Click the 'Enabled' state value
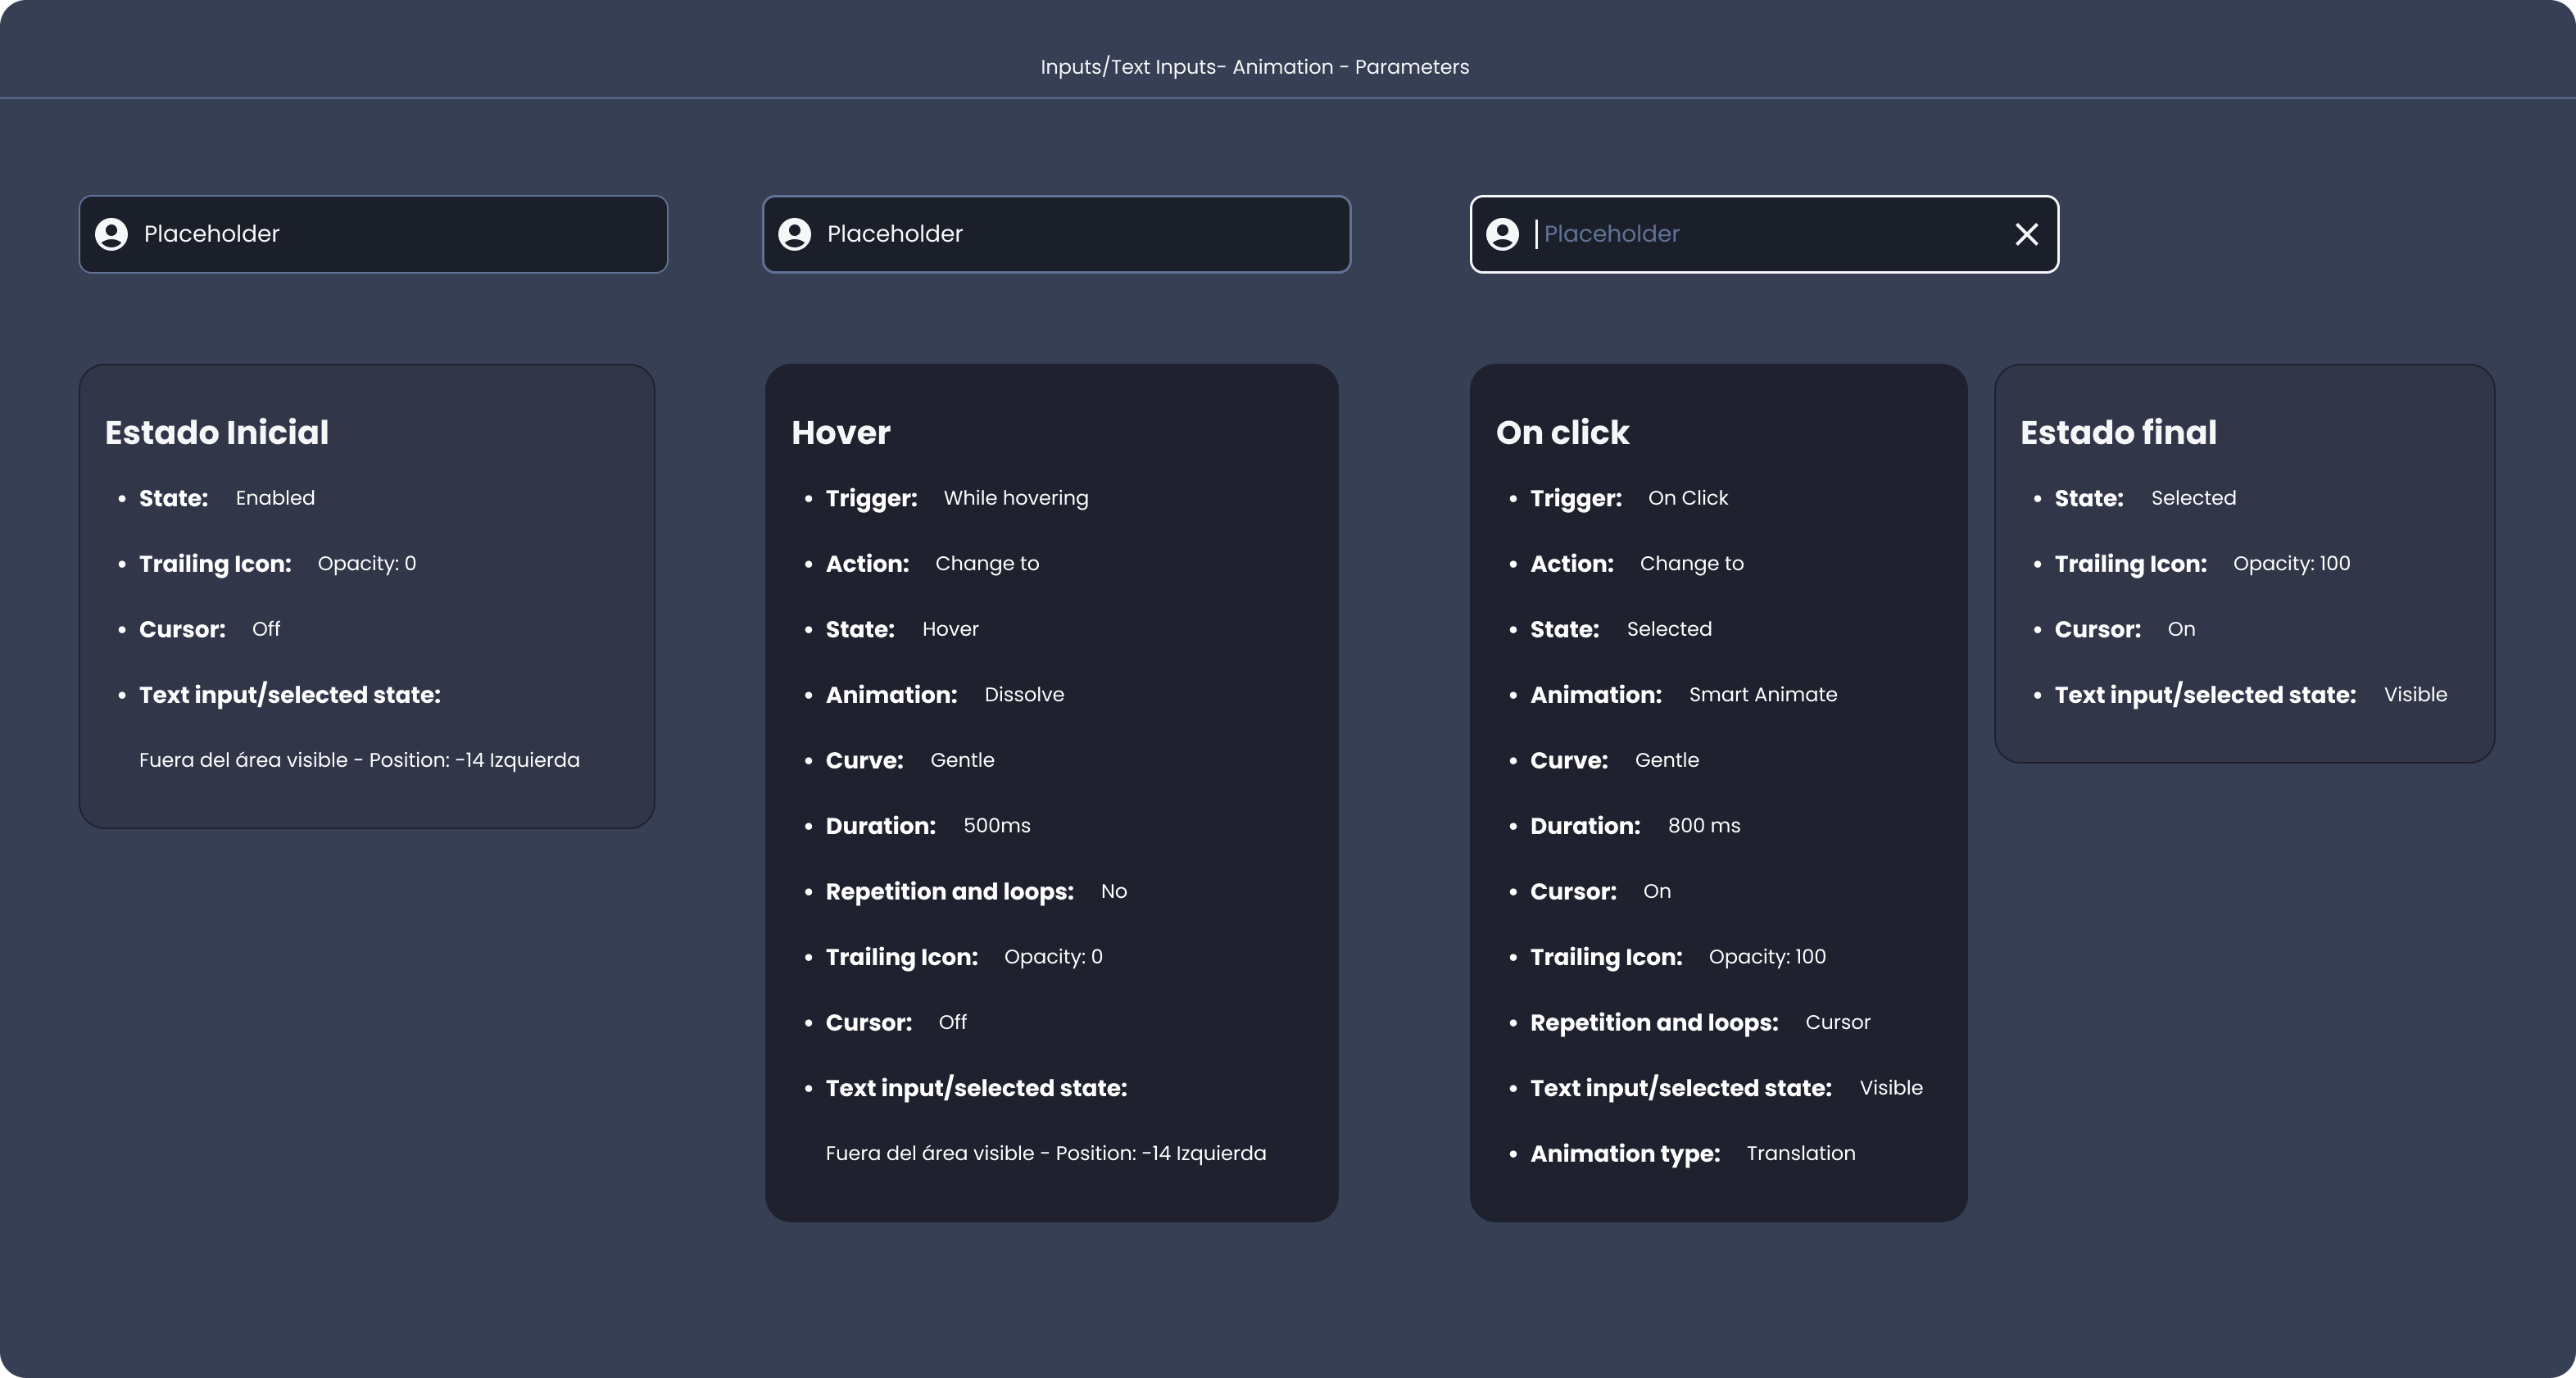 coord(275,498)
